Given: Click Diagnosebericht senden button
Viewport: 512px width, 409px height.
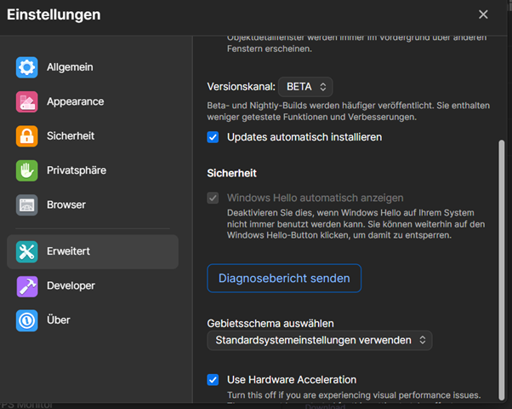Looking at the screenshot, I should click(284, 279).
